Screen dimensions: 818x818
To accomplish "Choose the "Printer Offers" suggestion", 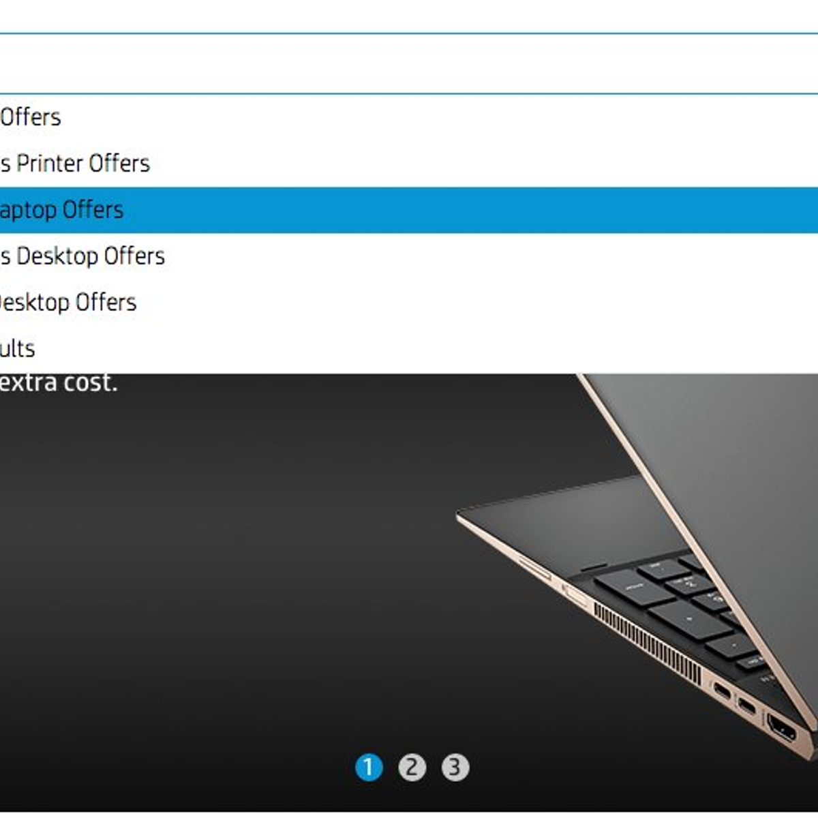I will 409,164.
